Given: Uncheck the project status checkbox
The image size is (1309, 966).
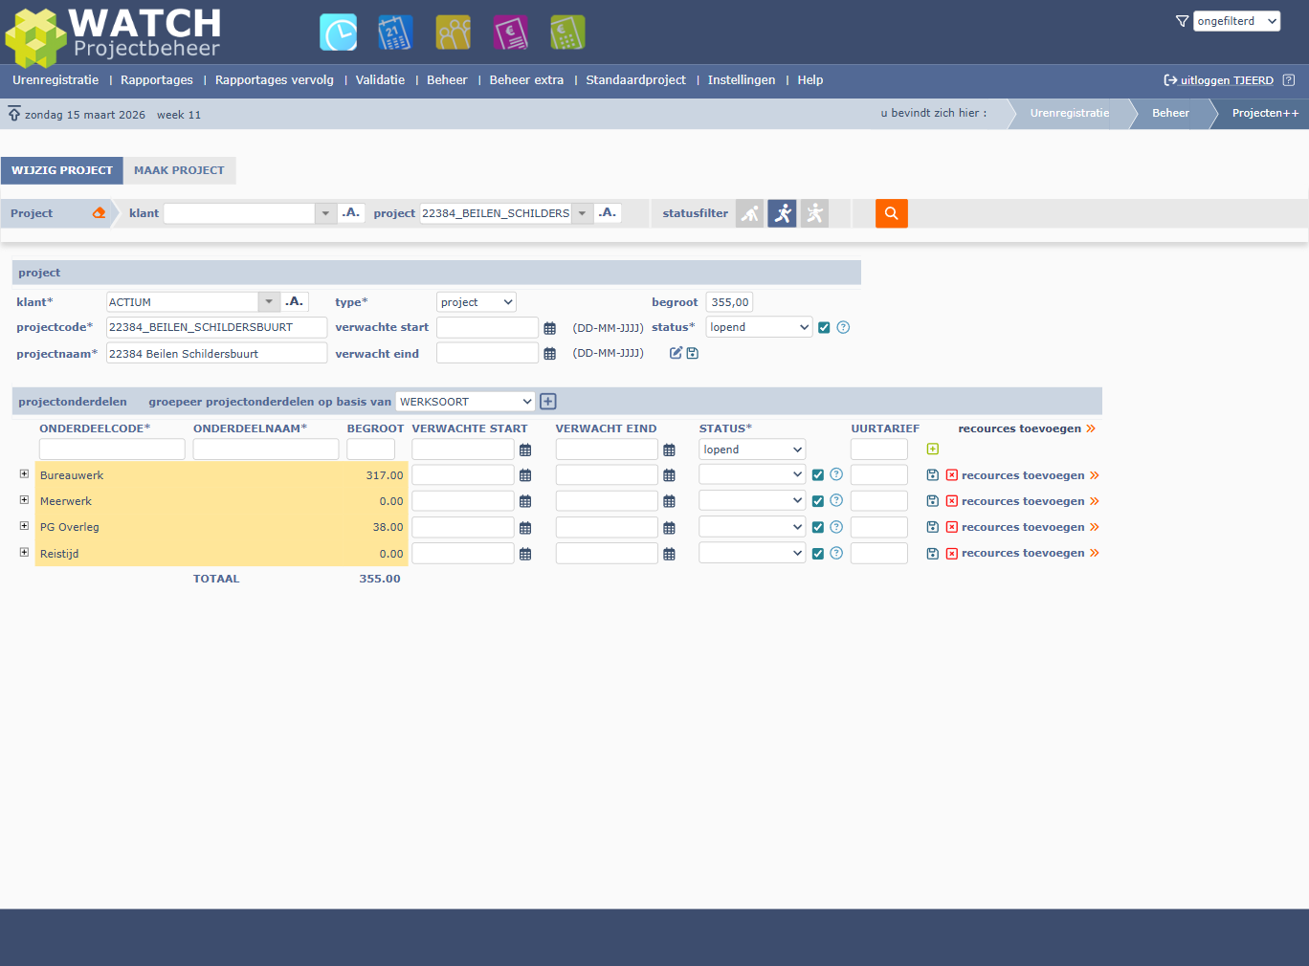Looking at the screenshot, I should click(x=824, y=328).
